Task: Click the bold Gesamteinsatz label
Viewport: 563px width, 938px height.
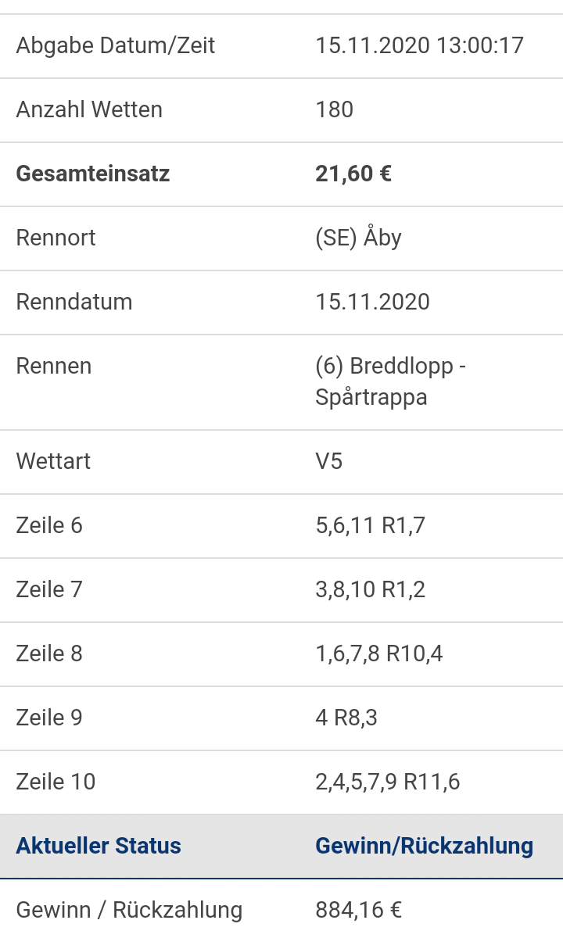Action: coord(93,174)
